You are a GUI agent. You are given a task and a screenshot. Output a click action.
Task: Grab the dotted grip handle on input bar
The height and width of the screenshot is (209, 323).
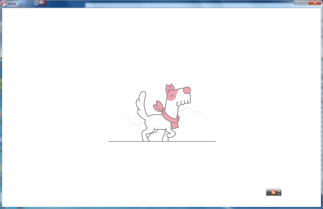click(269, 192)
